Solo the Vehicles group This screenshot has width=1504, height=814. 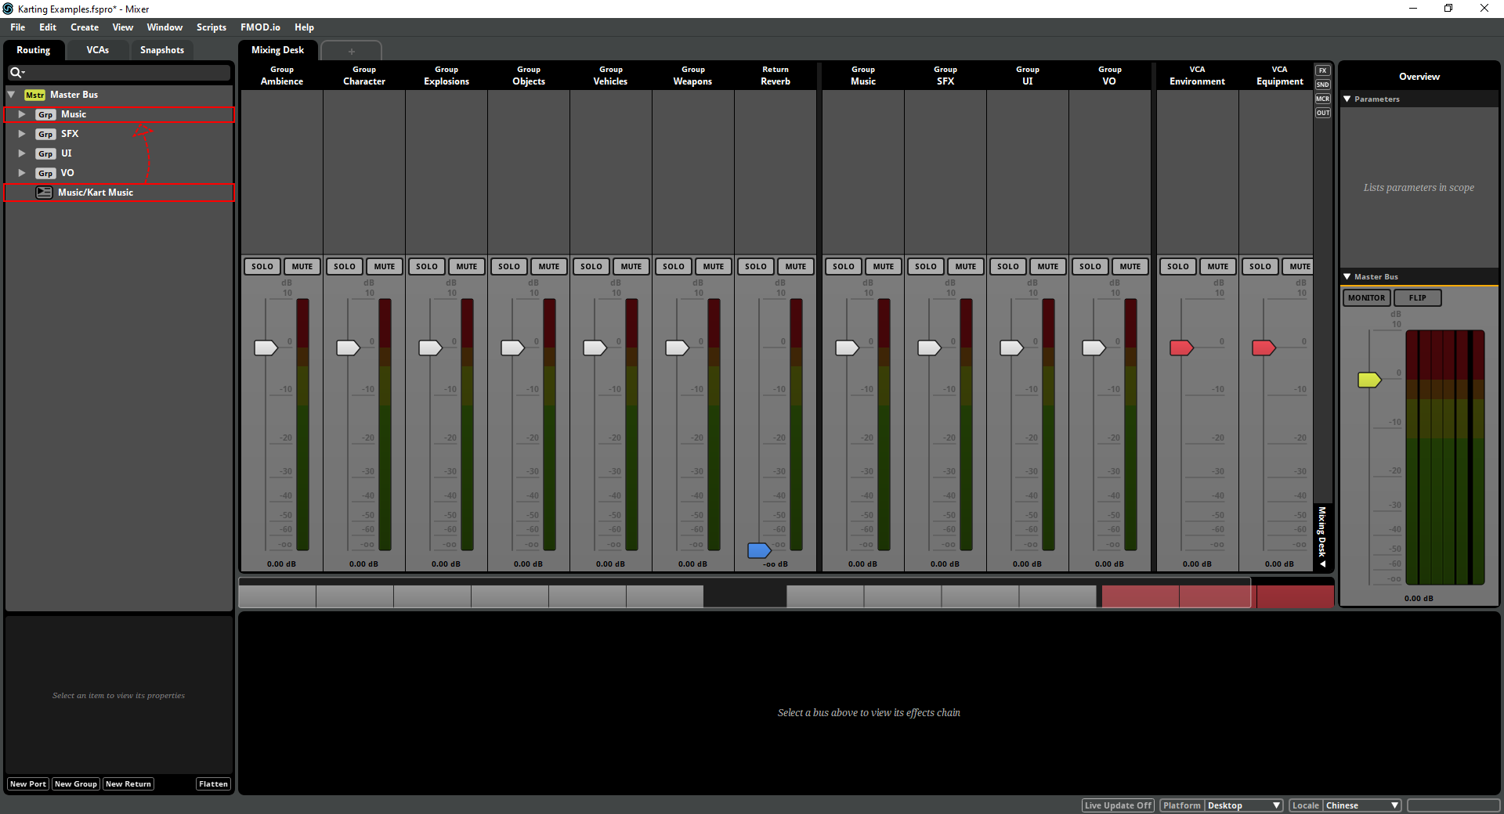tap(591, 266)
